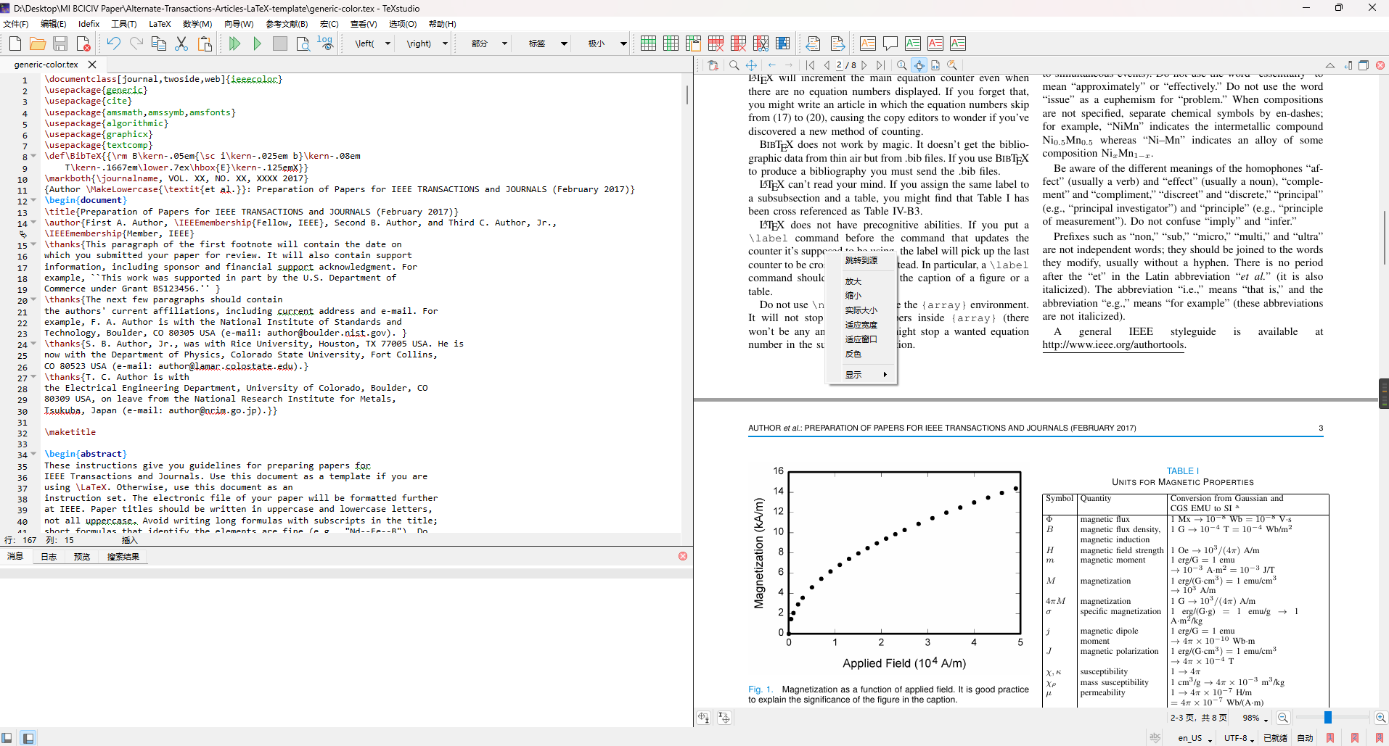Stop compilation with the gray square button
1389x746 pixels.
pos(280,43)
